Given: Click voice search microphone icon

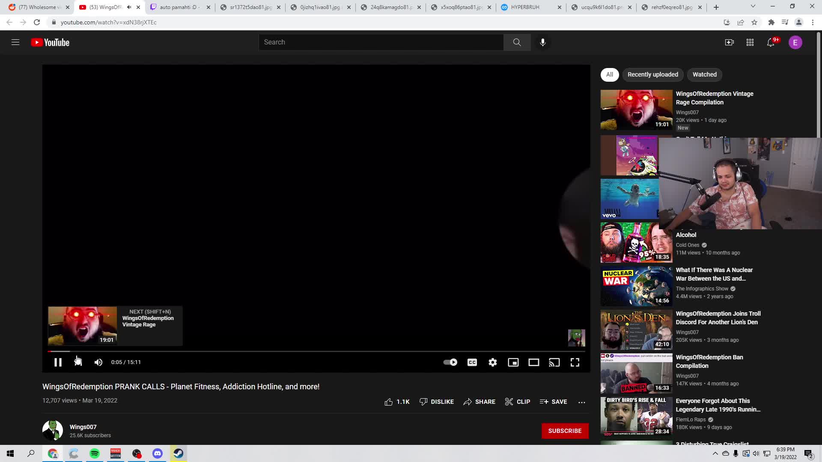Looking at the screenshot, I should [x=542, y=42].
